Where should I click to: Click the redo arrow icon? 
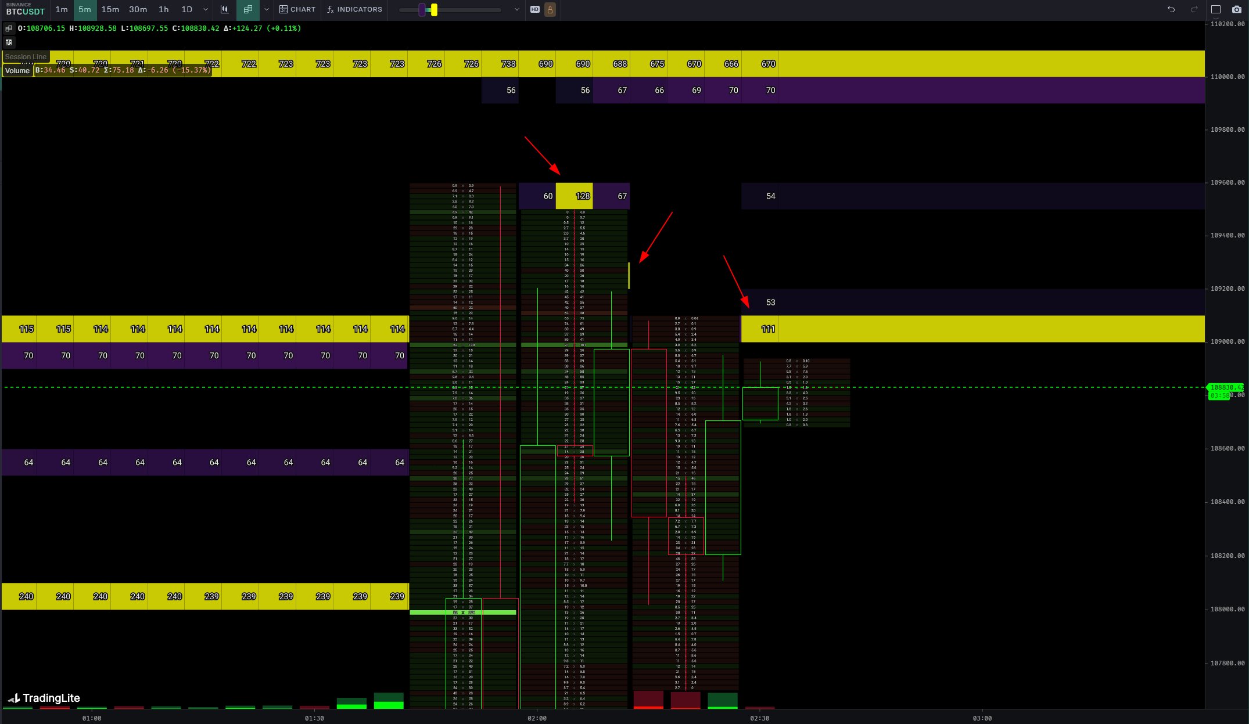(x=1194, y=9)
